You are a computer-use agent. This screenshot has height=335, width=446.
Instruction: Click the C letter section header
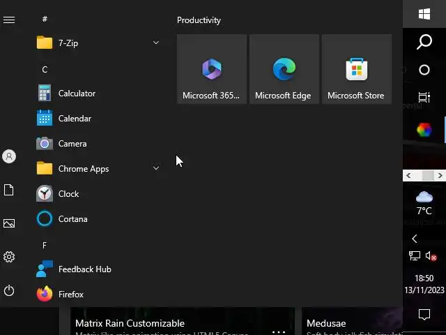pos(45,69)
